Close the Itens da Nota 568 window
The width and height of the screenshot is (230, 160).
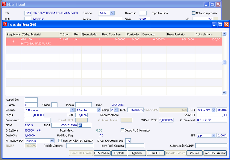point(226,24)
